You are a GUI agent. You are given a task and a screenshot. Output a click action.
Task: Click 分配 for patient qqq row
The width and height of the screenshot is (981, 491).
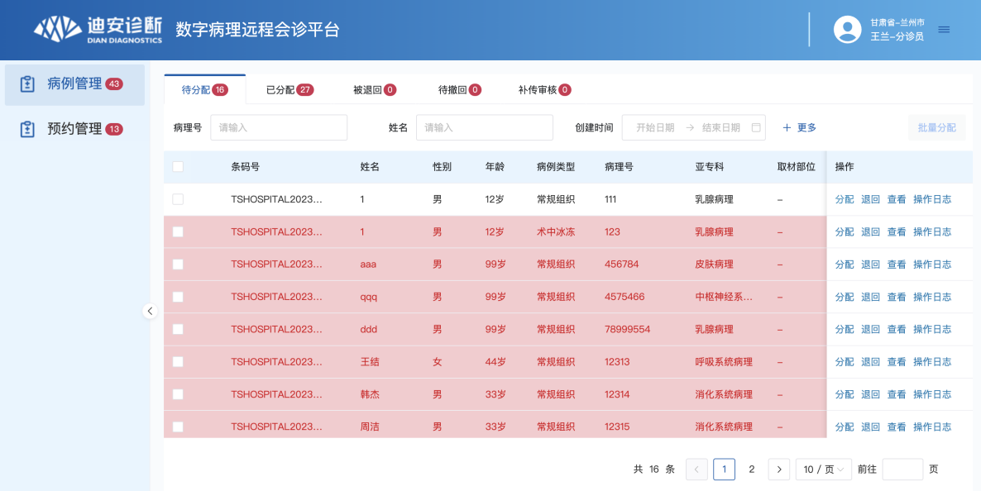coord(844,297)
